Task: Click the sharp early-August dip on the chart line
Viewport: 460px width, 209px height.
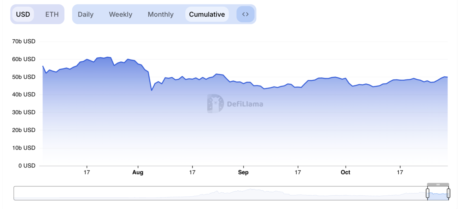Action: (152, 90)
